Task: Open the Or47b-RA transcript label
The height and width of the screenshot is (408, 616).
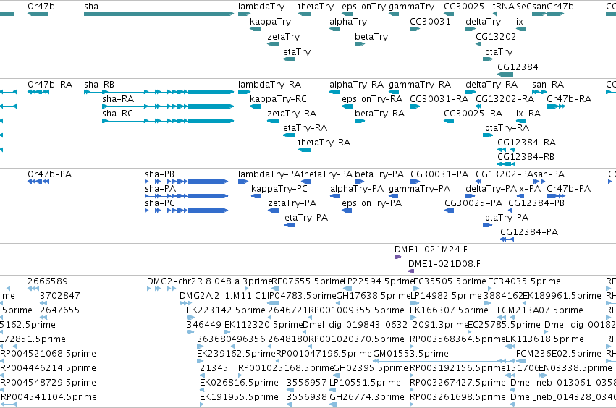Action: (x=50, y=85)
